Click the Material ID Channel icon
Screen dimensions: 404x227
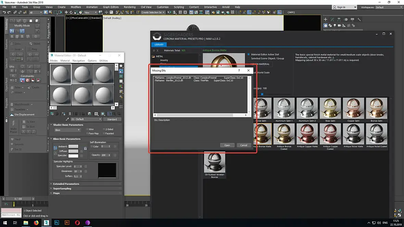coord(96,114)
